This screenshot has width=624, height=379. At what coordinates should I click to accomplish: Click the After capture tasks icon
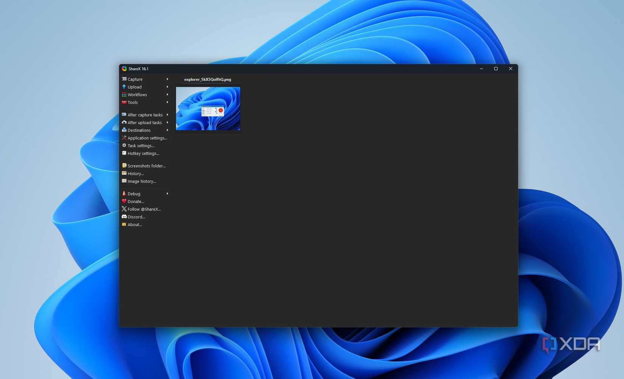124,114
